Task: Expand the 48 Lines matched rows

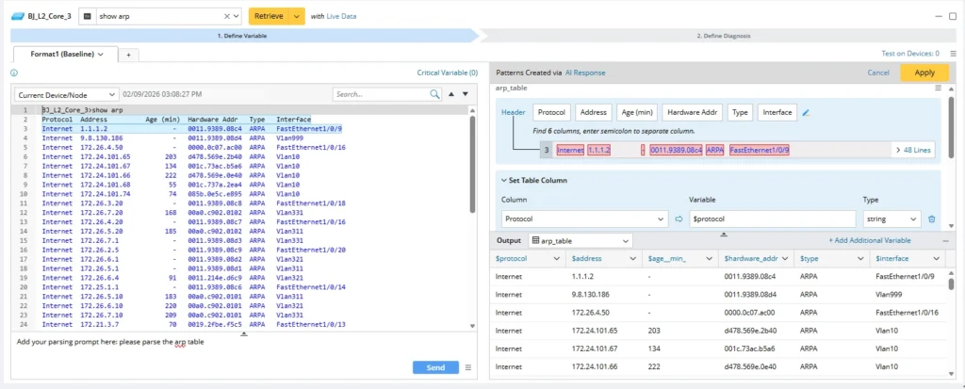Action: click(912, 149)
